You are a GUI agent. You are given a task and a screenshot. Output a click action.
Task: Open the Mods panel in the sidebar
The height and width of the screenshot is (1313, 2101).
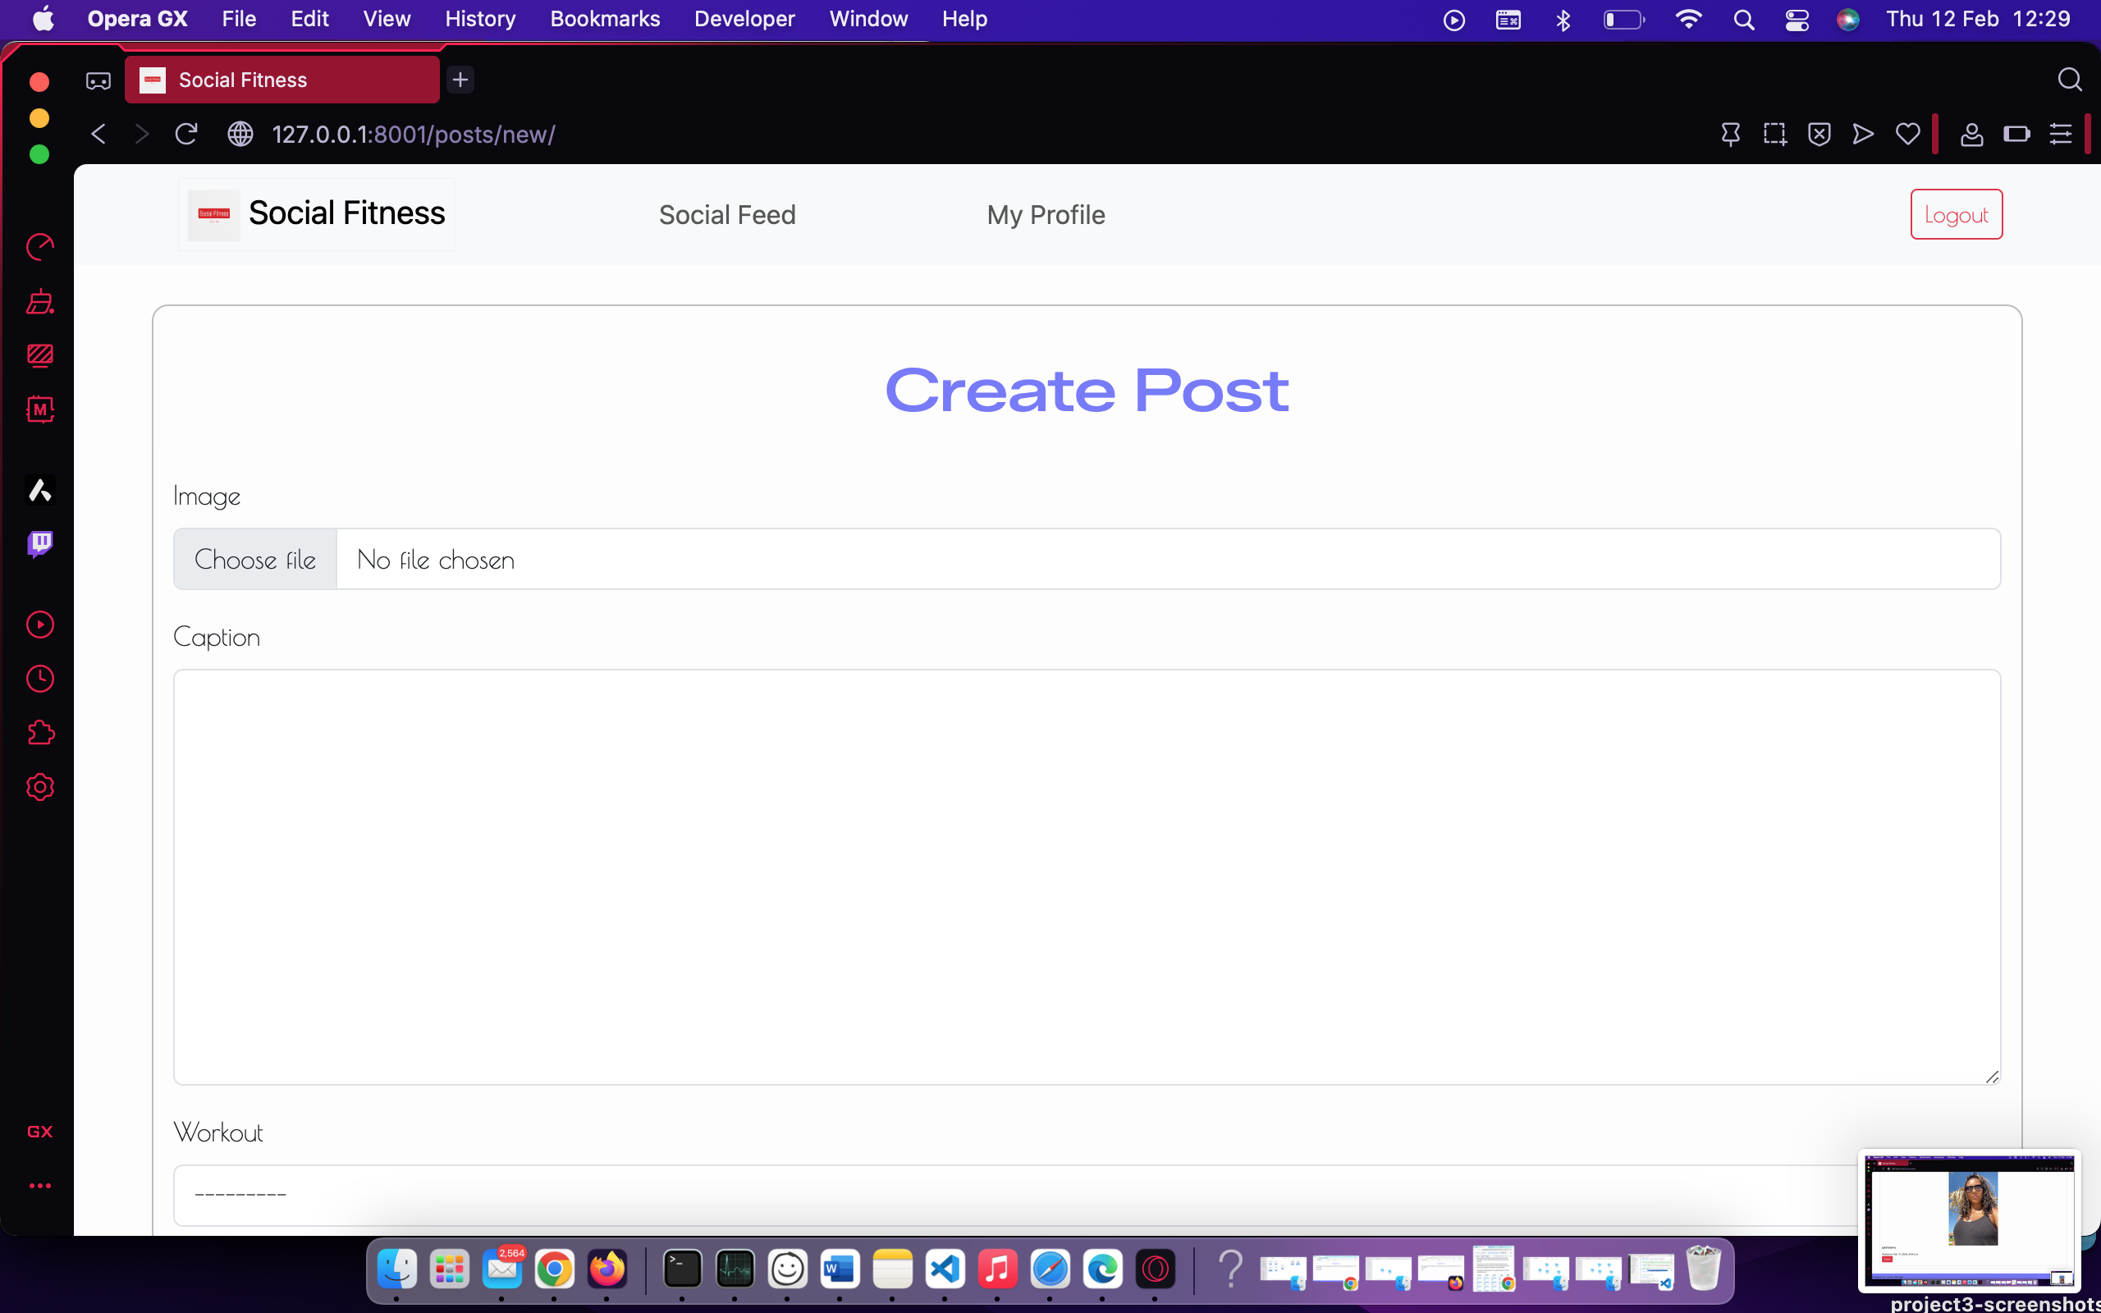(40, 409)
